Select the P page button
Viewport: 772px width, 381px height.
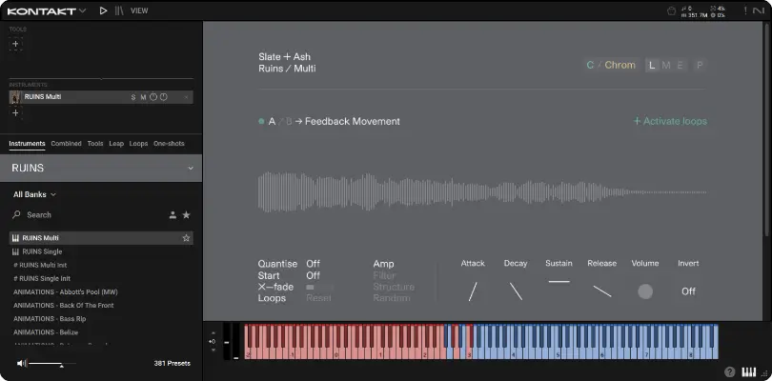(x=700, y=65)
